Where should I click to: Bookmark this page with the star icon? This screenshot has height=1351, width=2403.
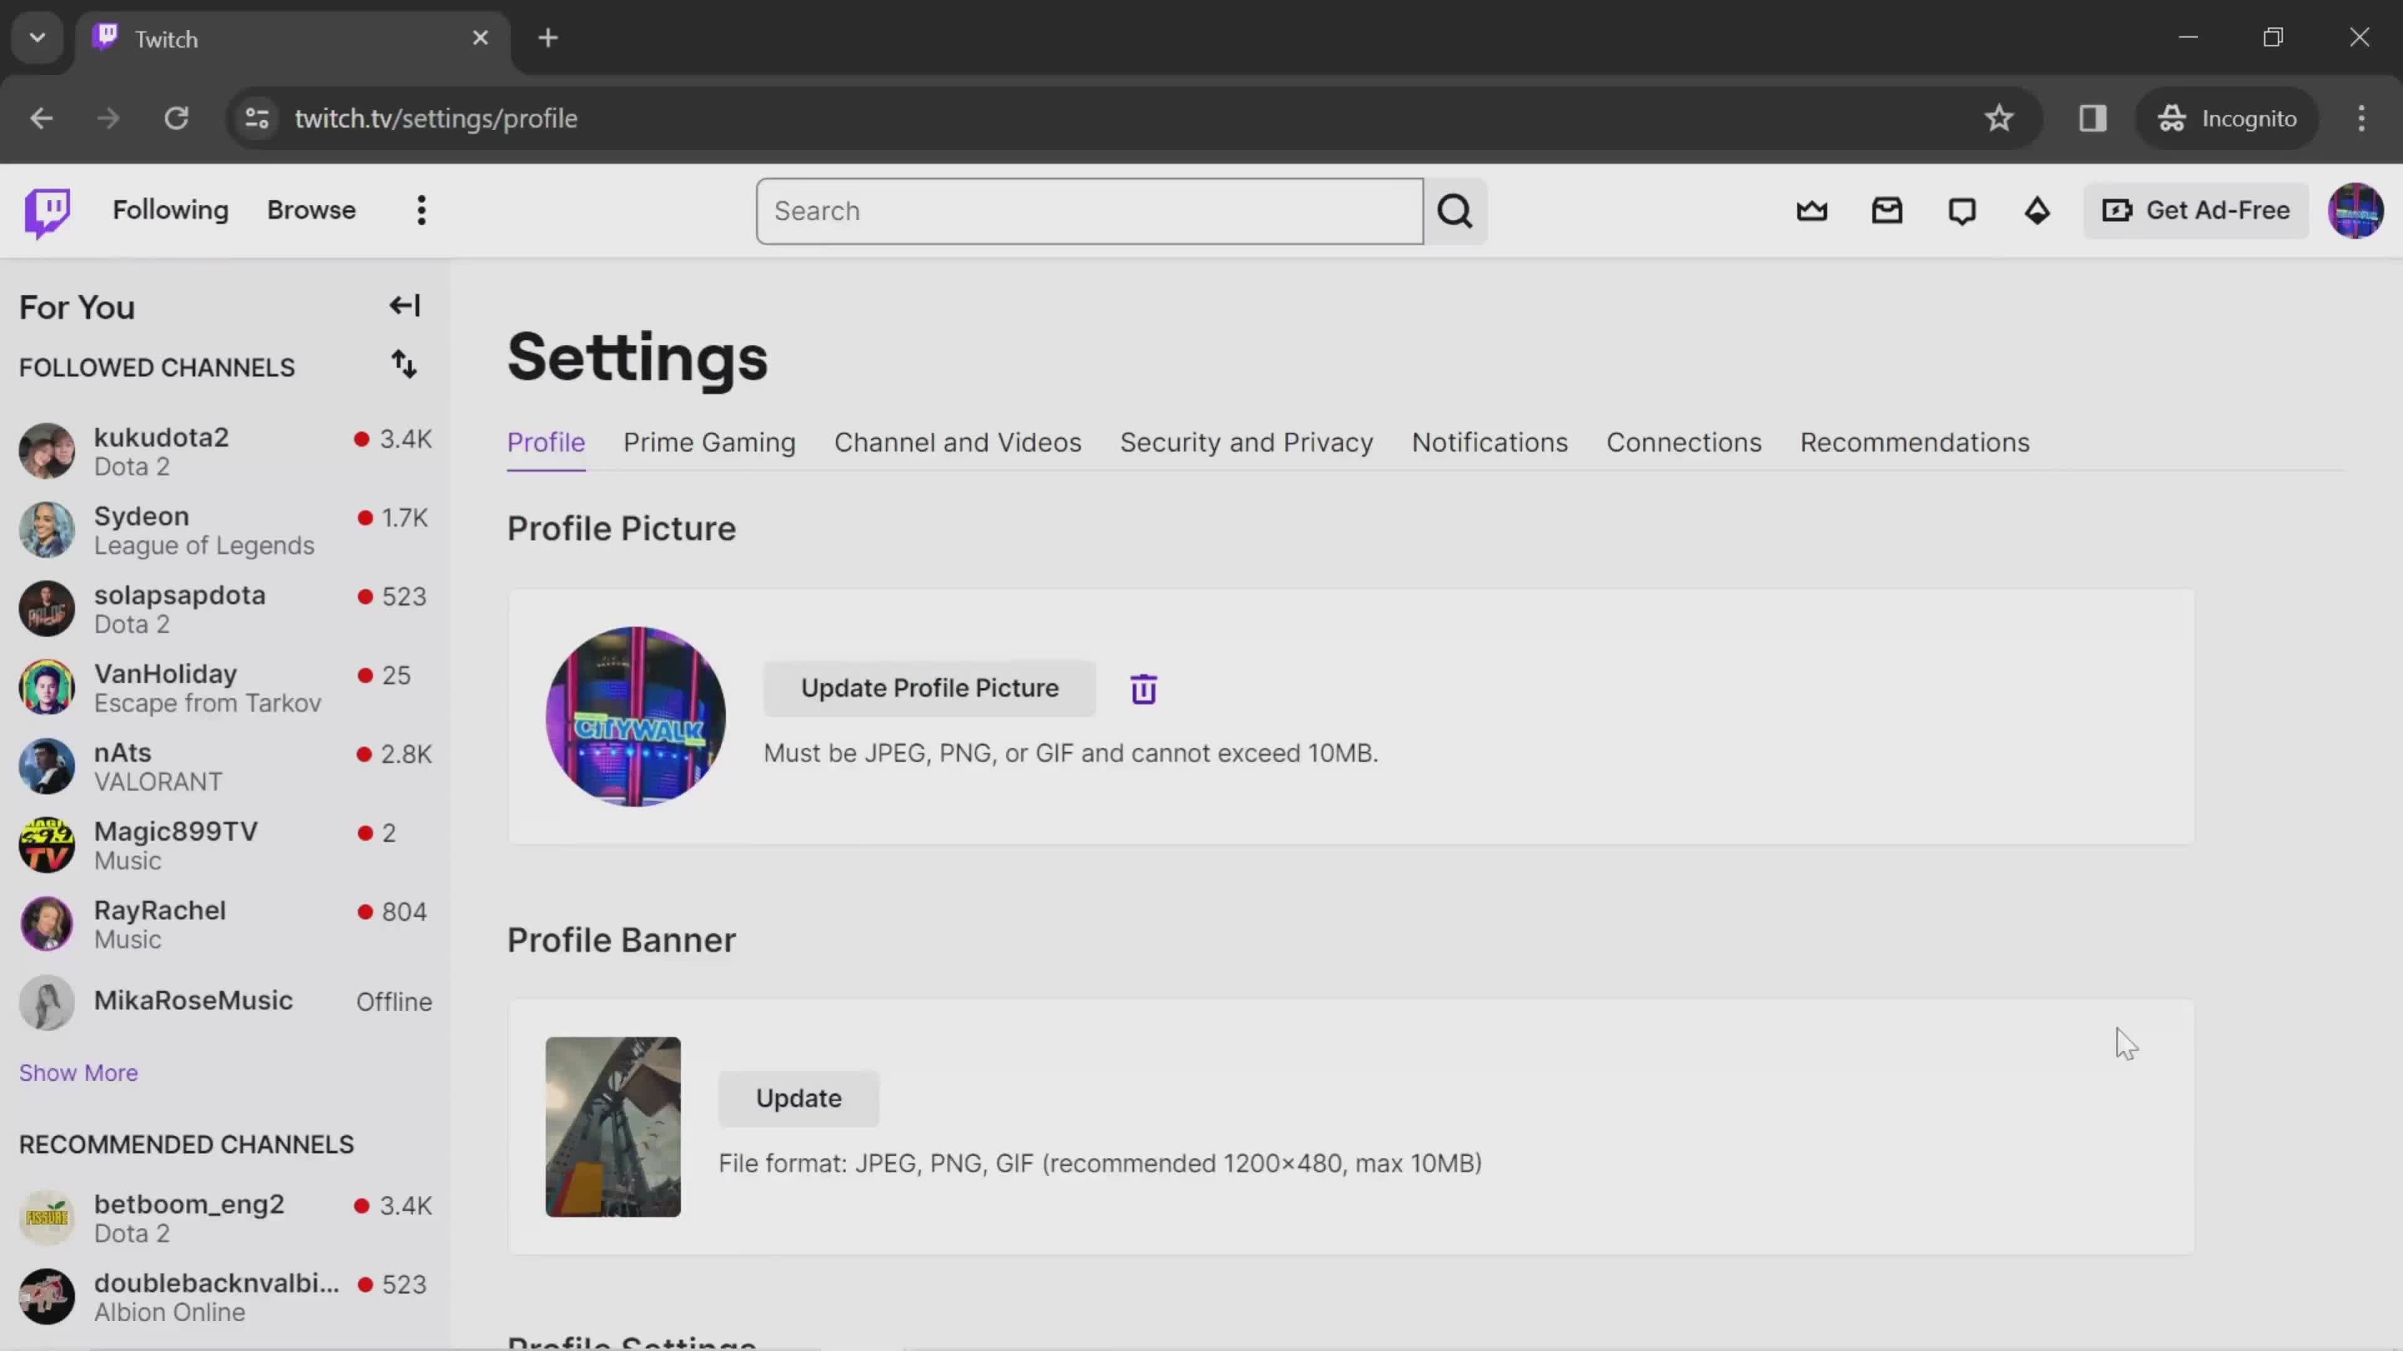[x=1999, y=118]
